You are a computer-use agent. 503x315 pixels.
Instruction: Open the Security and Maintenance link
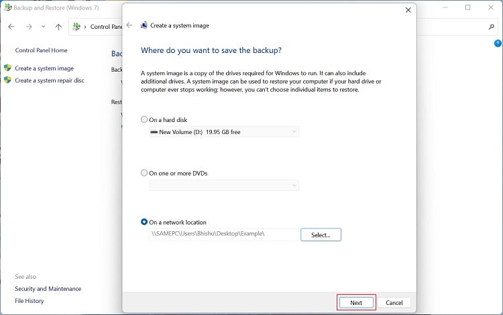point(48,289)
